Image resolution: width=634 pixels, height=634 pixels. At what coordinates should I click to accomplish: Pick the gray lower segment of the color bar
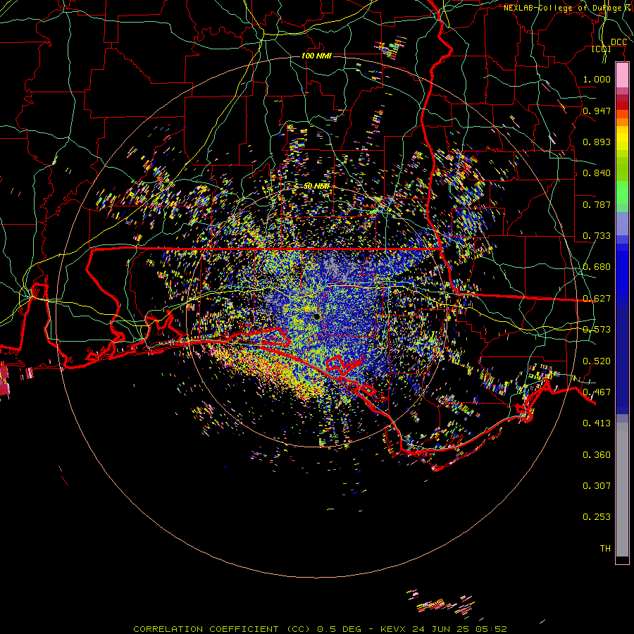pos(622,490)
